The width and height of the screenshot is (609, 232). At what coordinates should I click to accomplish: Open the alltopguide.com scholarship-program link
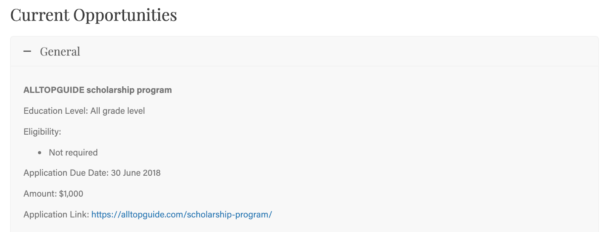tap(182, 215)
